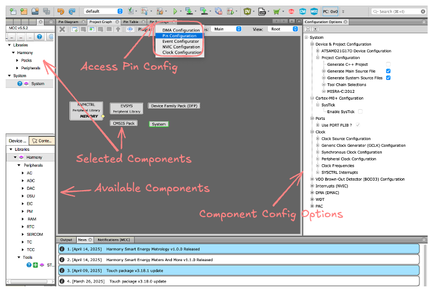Click the Debug Project toolbar icon

[x=230, y=11]
